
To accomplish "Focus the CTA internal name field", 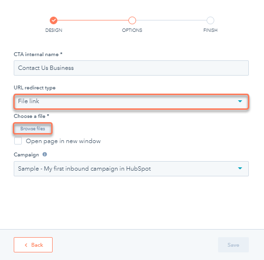I will 131,68.
